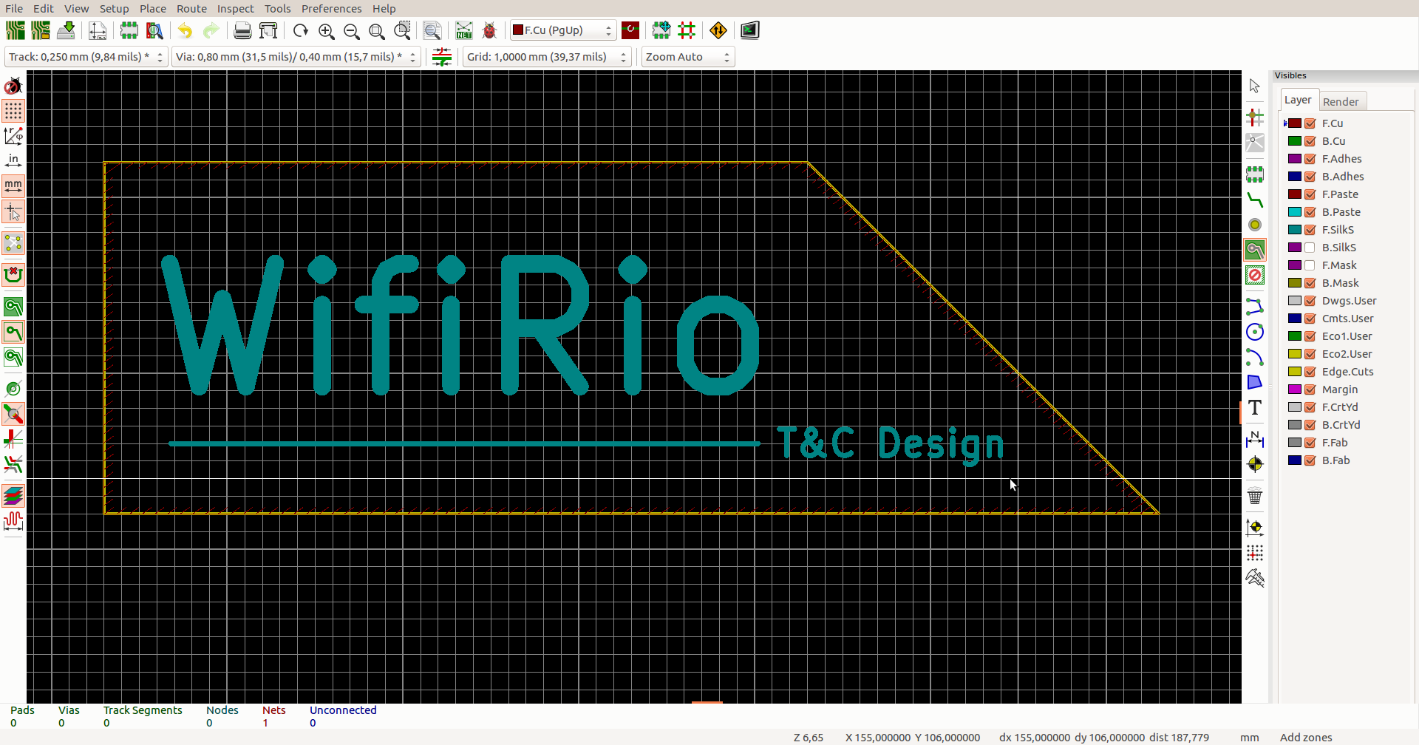Select the Measure distance tool
1419x745 pixels.
pyautogui.click(x=1255, y=578)
